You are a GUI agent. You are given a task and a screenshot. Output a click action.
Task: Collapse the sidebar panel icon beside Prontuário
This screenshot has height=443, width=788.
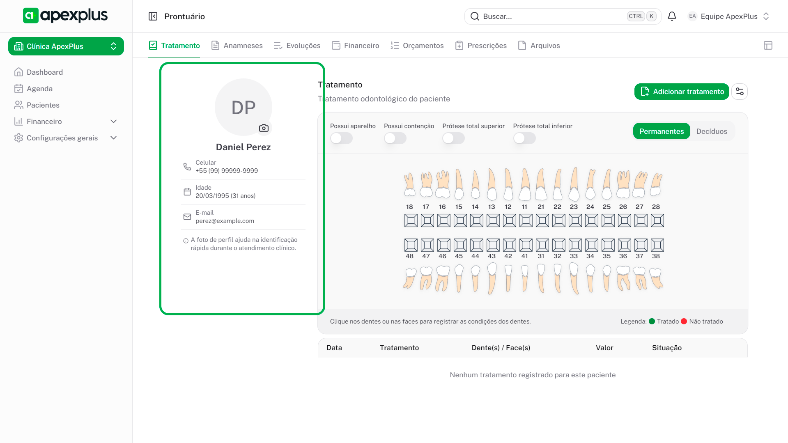tap(153, 16)
